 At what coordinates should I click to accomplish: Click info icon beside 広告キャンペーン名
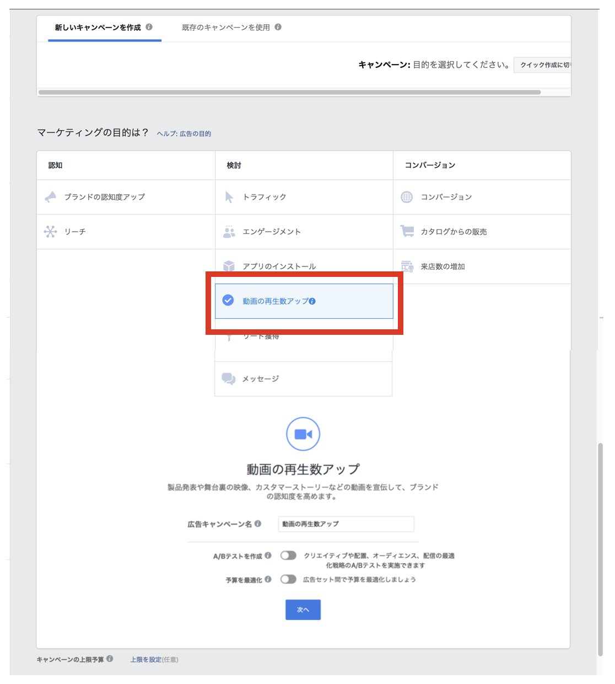[x=258, y=523]
